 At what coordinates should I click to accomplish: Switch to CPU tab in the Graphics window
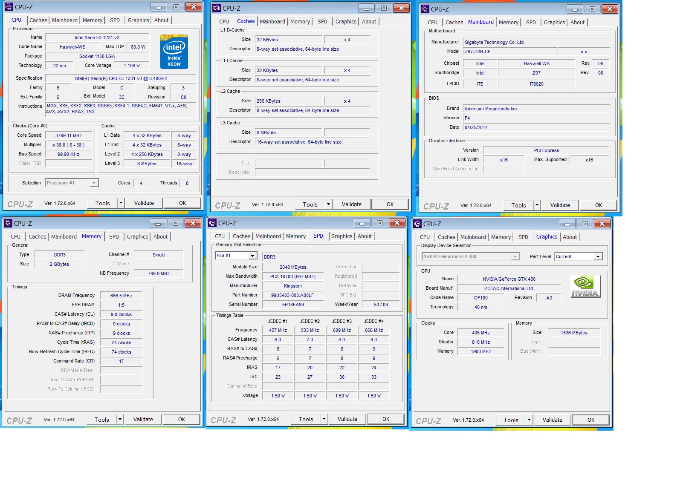tap(425, 237)
